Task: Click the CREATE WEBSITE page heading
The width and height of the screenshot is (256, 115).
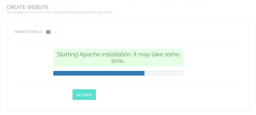Action: pos(27,7)
